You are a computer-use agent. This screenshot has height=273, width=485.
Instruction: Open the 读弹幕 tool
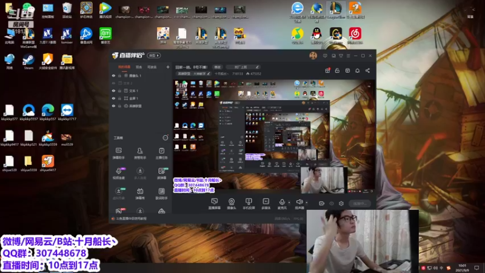click(161, 174)
